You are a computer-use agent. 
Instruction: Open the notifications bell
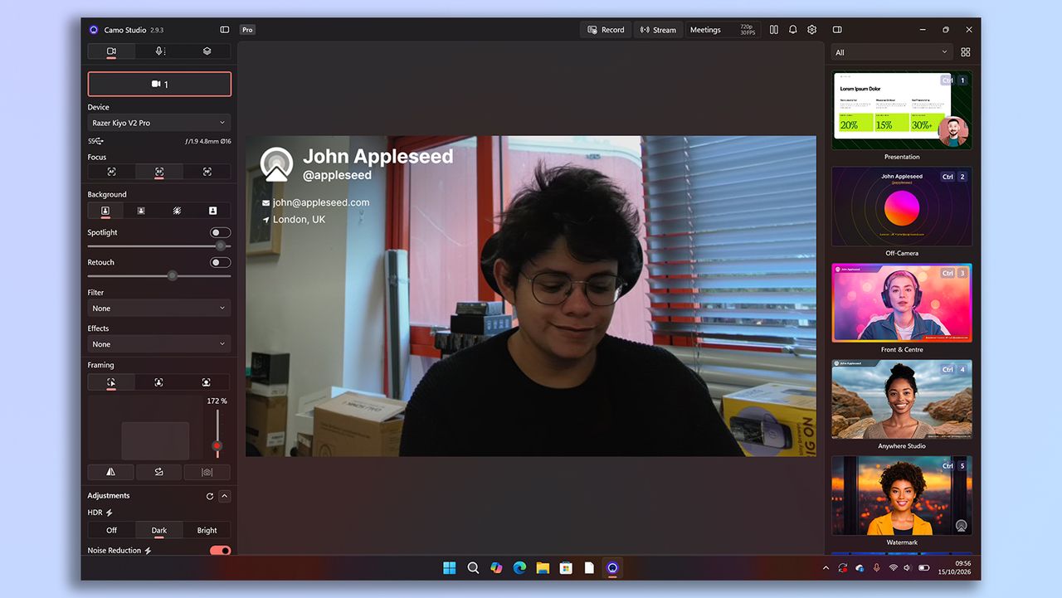793,30
